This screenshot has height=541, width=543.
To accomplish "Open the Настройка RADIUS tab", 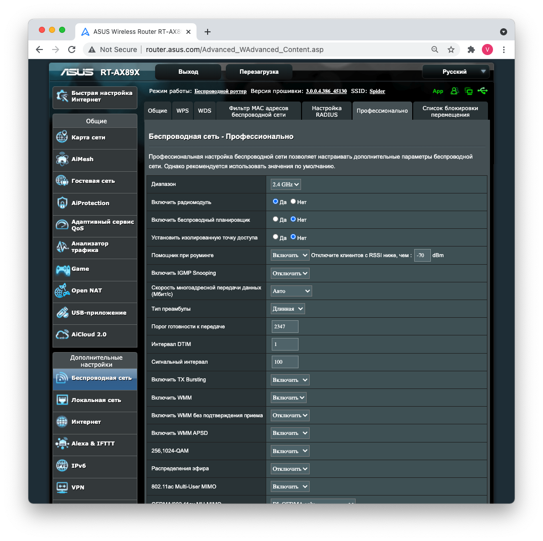I will point(327,111).
